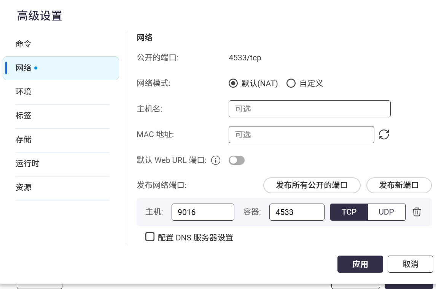Go to the 存储 section

(x=24, y=140)
